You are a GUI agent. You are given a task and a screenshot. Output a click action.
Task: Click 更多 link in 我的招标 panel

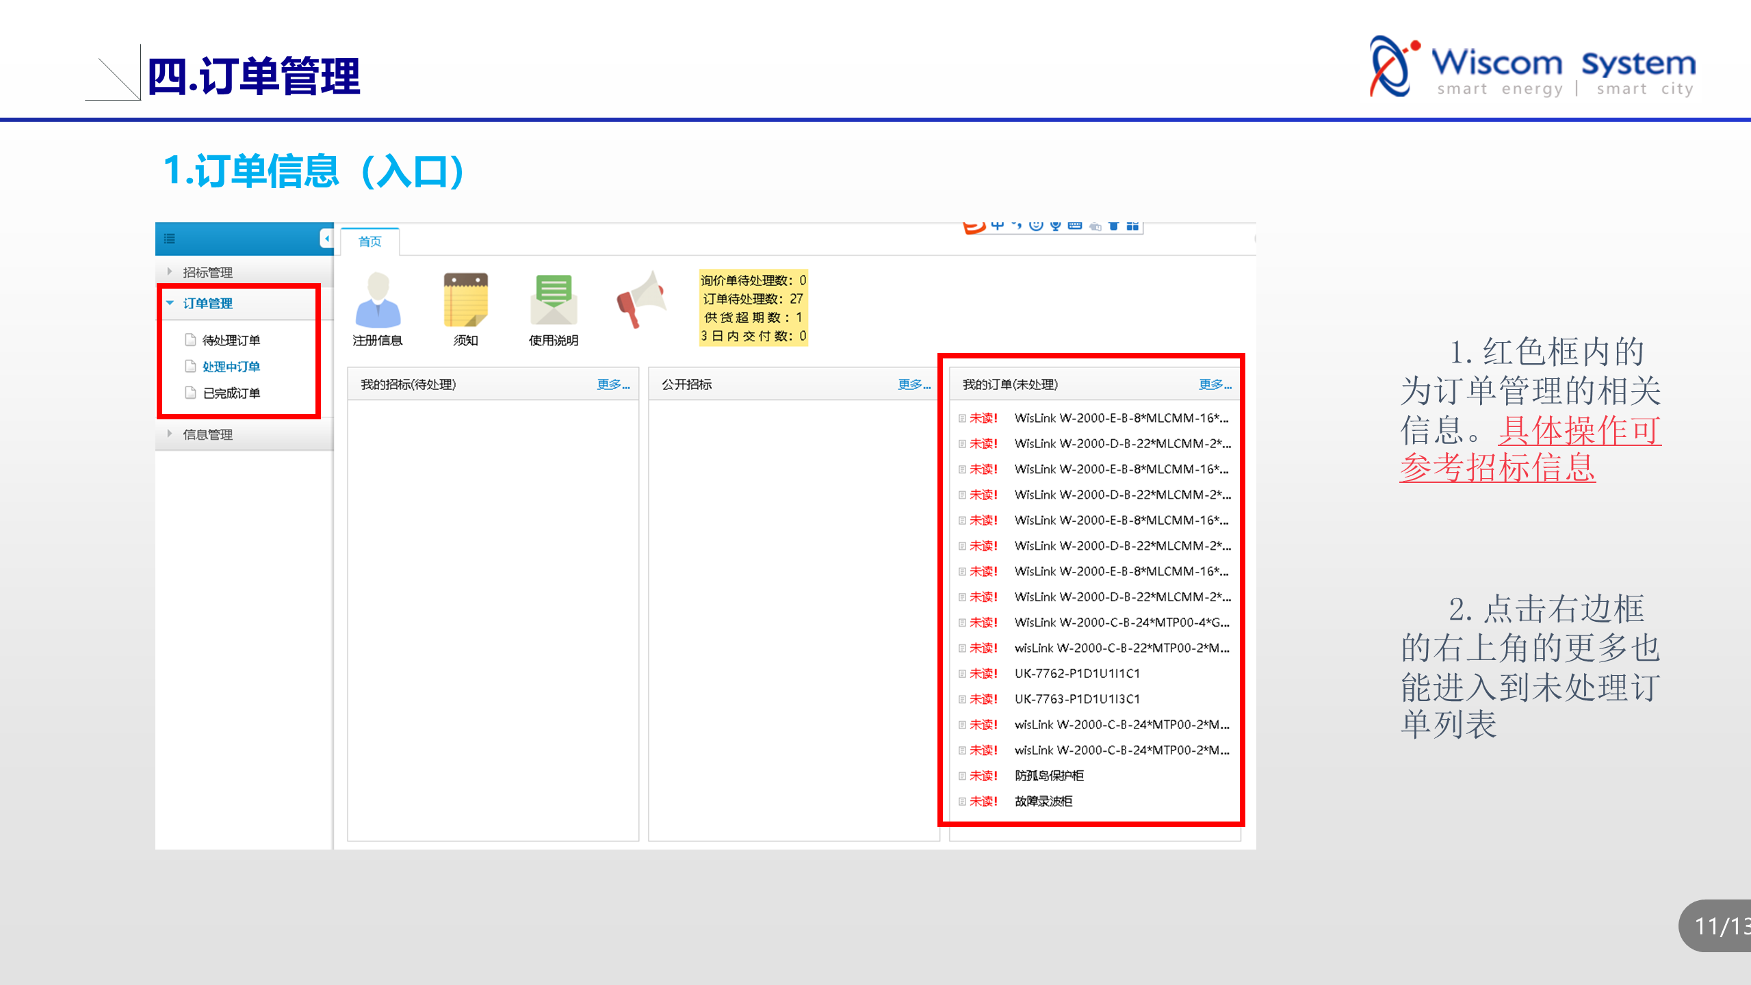click(612, 384)
